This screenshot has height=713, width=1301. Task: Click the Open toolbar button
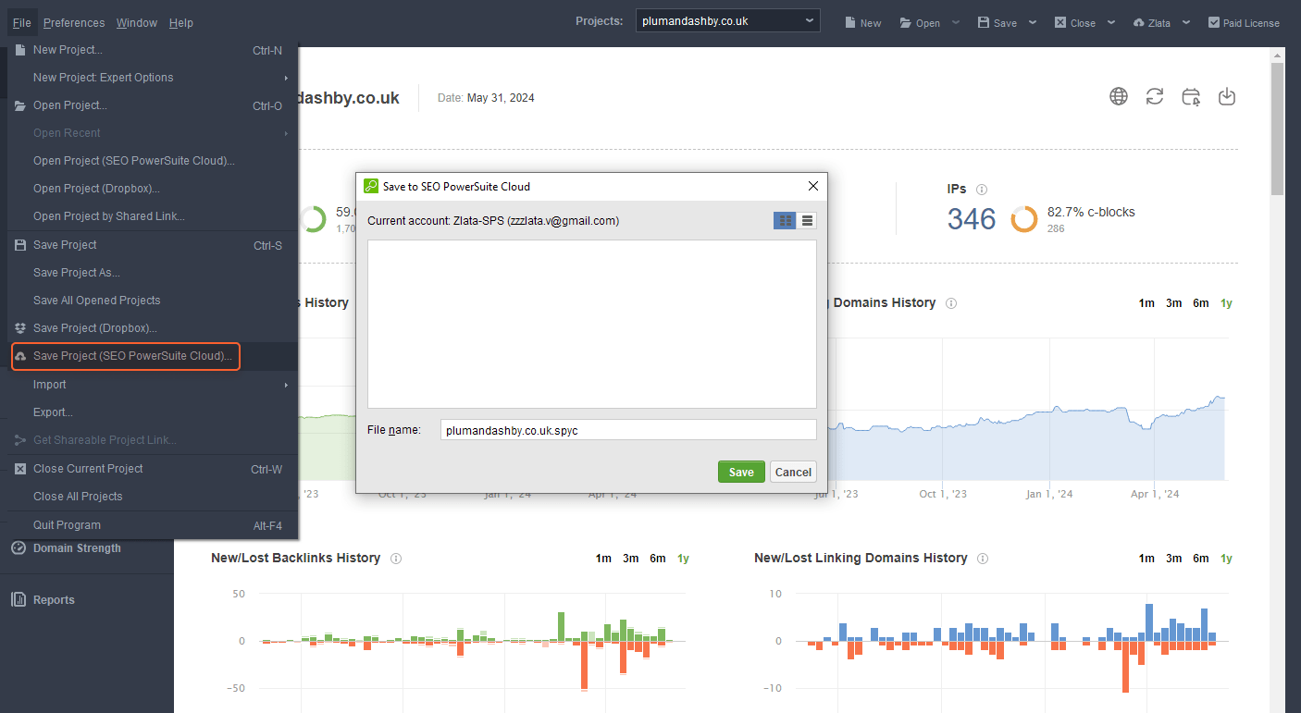[920, 23]
